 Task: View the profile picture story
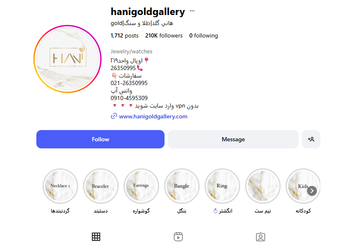click(68, 59)
